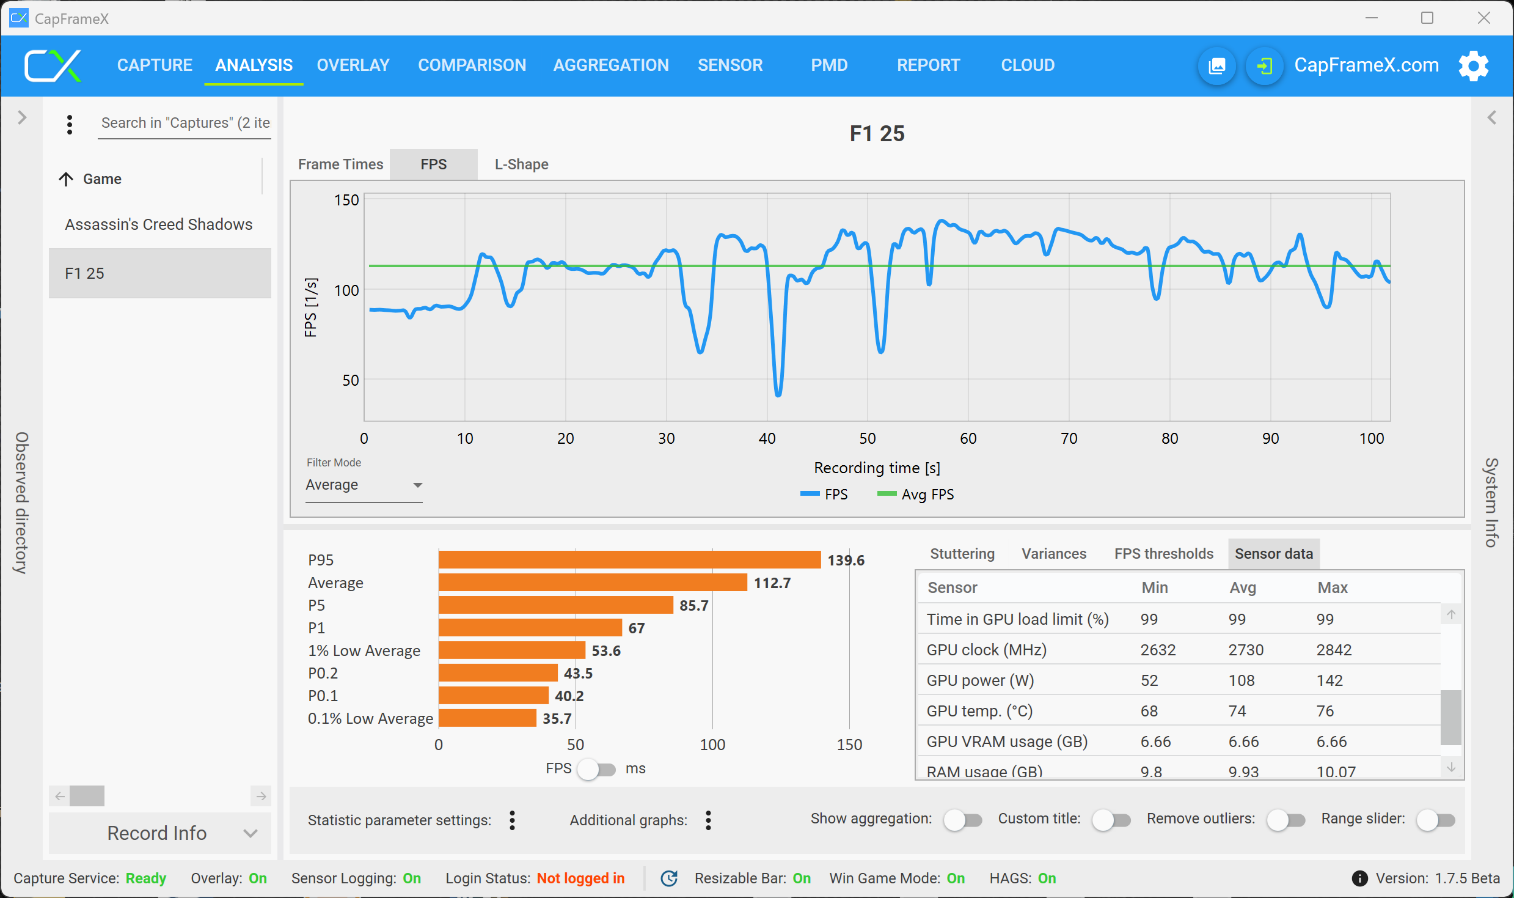The width and height of the screenshot is (1514, 898).
Task: Enable Show aggregation toggle
Action: coord(962,820)
